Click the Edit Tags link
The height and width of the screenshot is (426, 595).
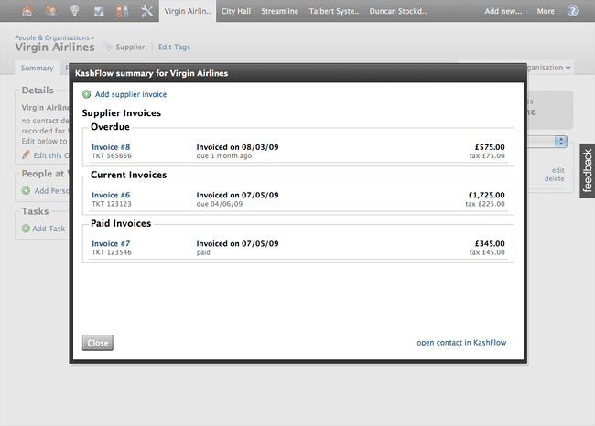174,47
